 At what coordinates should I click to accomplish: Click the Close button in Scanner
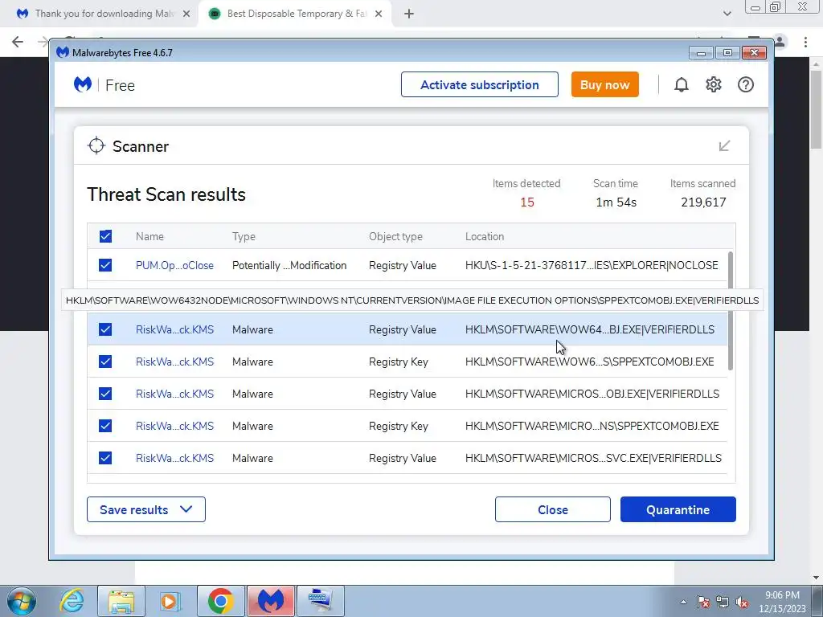pos(553,509)
